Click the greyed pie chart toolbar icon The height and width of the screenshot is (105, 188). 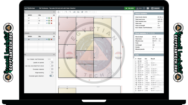pyautogui.click(x=94, y=12)
